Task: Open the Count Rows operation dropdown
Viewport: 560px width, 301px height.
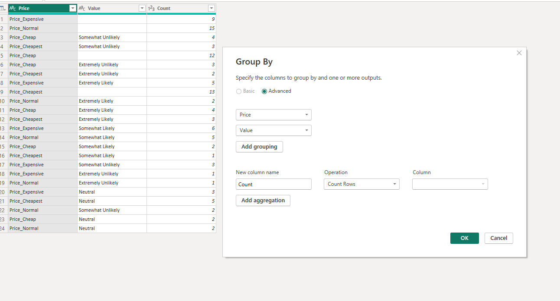Action: coord(361,184)
